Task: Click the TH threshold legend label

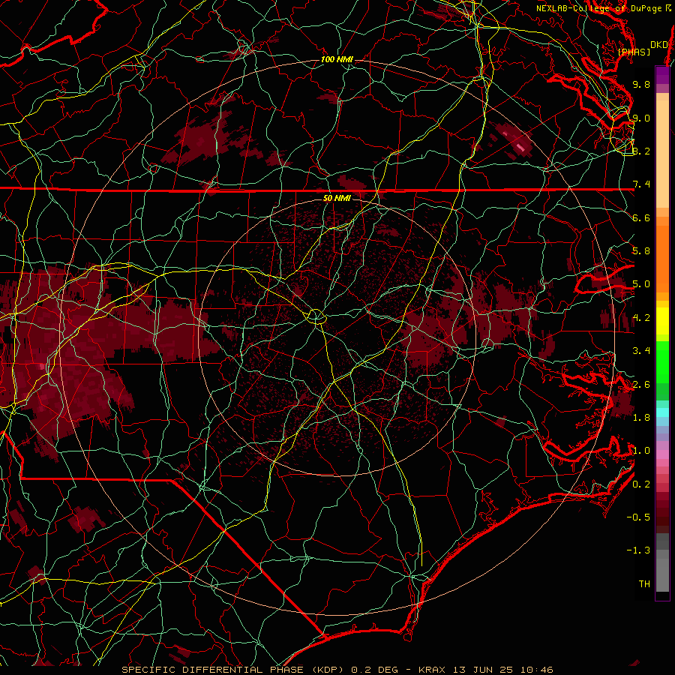Action: point(644,584)
